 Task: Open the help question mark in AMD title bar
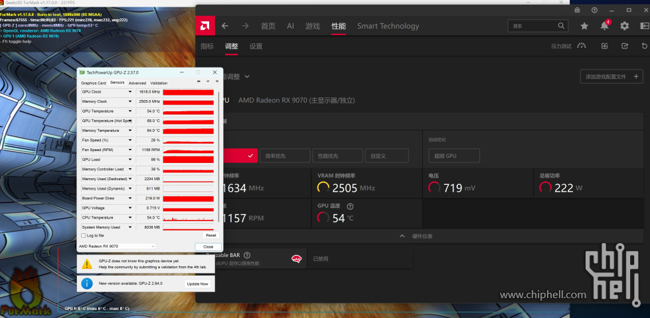tap(594, 10)
